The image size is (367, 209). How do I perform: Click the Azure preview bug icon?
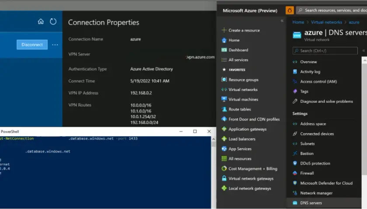[x=290, y=10]
